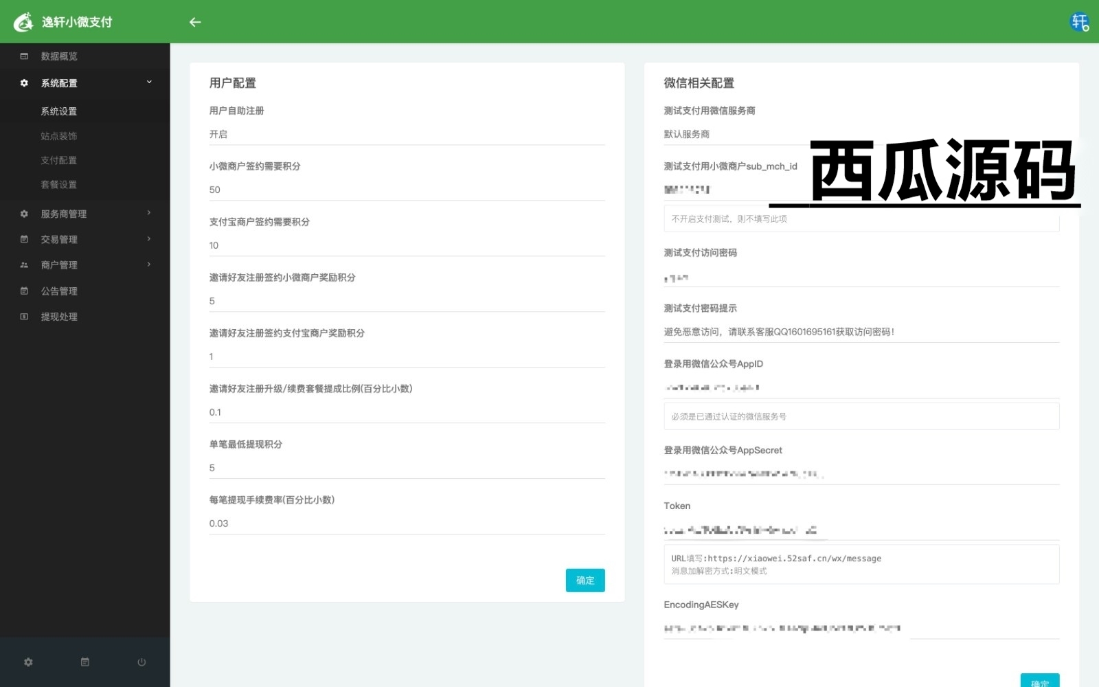
Task: Click the people icon beside 商户管理
Action: (25, 265)
